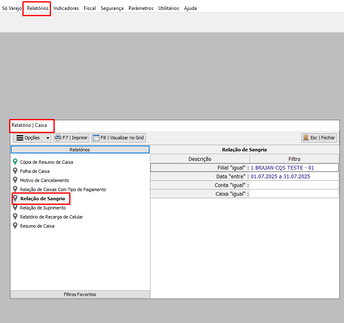Select the Relação de Sangria report
Image resolution: width=344 pixels, height=323 pixels.
[42, 199]
